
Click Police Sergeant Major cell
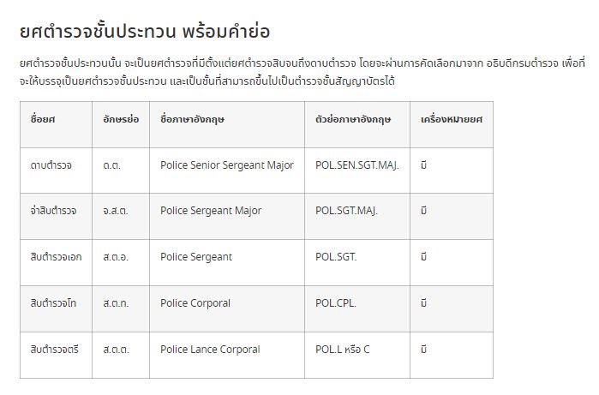tap(227, 216)
